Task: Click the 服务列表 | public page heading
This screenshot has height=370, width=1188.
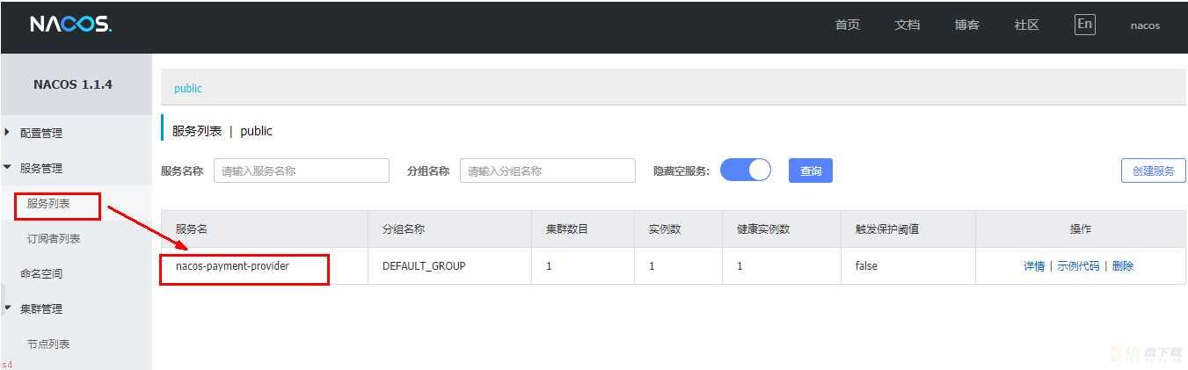Action: tap(222, 131)
